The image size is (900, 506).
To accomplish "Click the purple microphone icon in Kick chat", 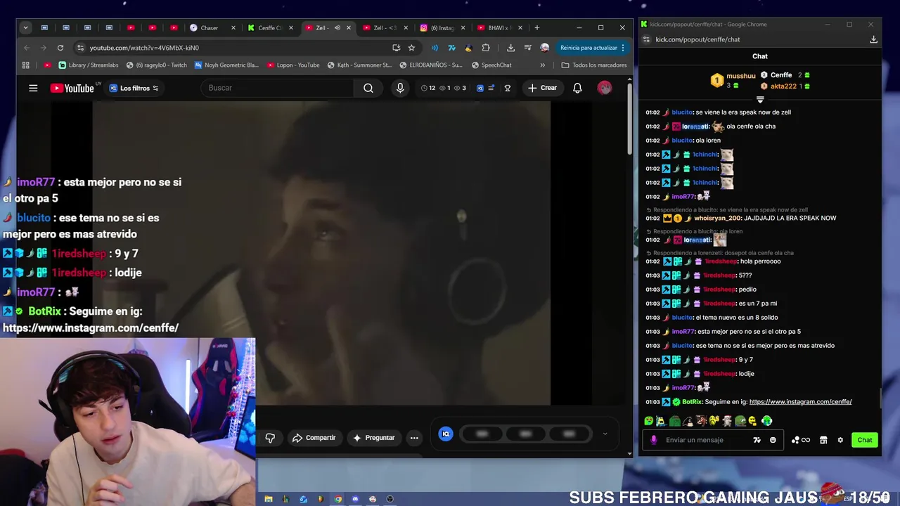I will click(654, 440).
